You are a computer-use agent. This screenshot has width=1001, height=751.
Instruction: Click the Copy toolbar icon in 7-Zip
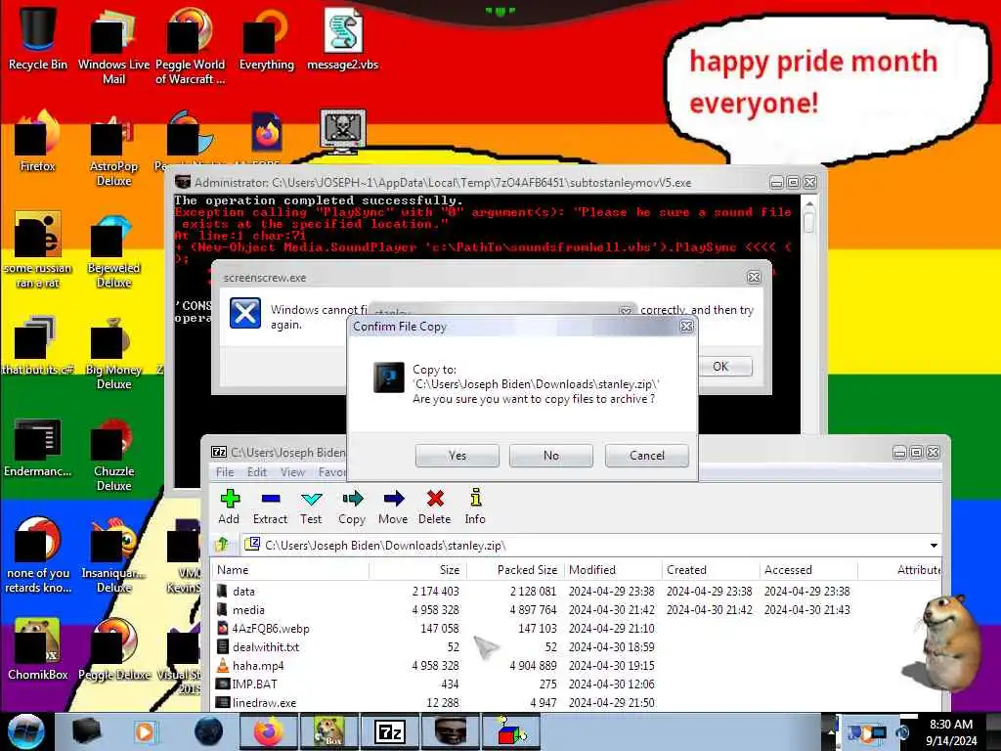click(x=352, y=508)
